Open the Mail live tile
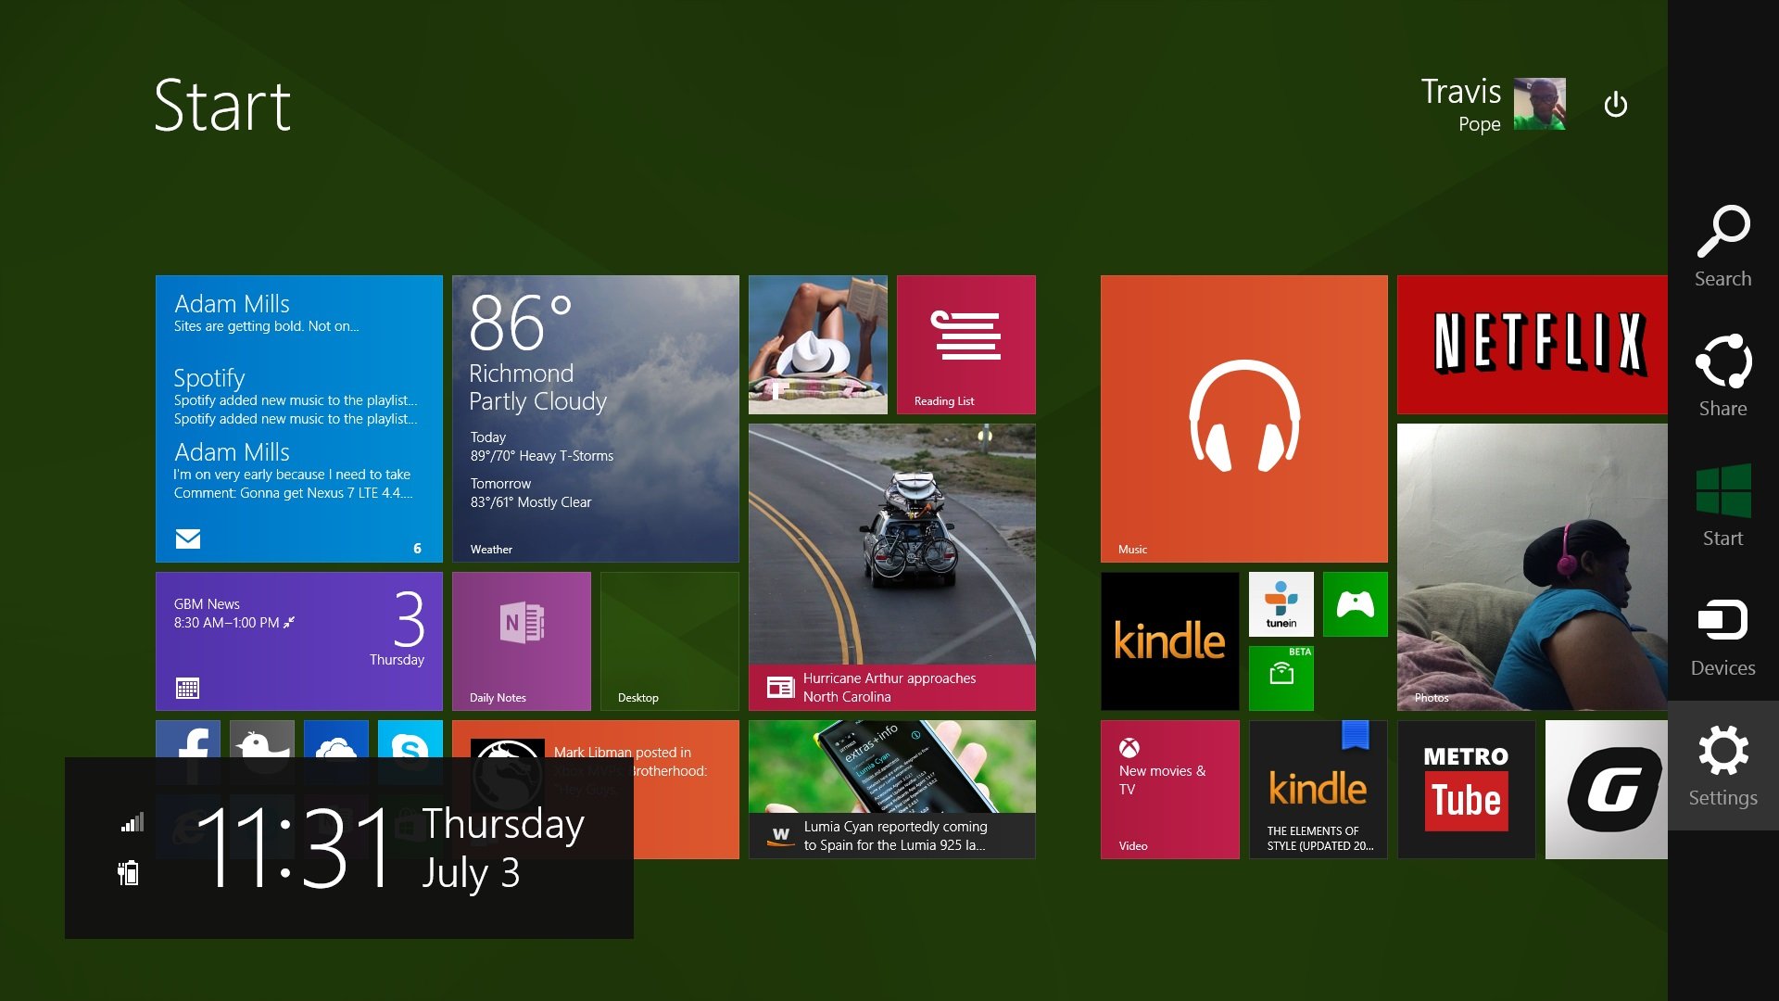Screen dimensions: 1779x1001 tap(299, 419)
